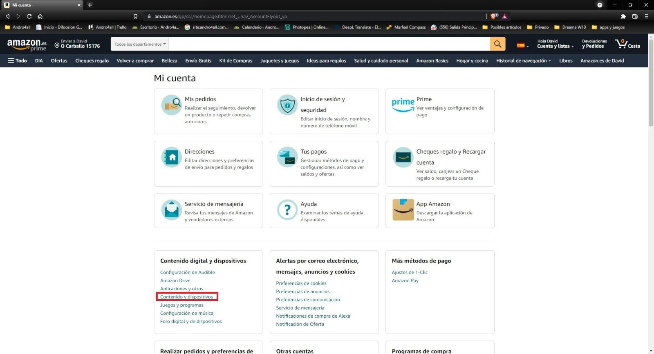654x354 pixels.
Task: Open Kit de Compras in navigation bar
Action: (x=235, y=61)
